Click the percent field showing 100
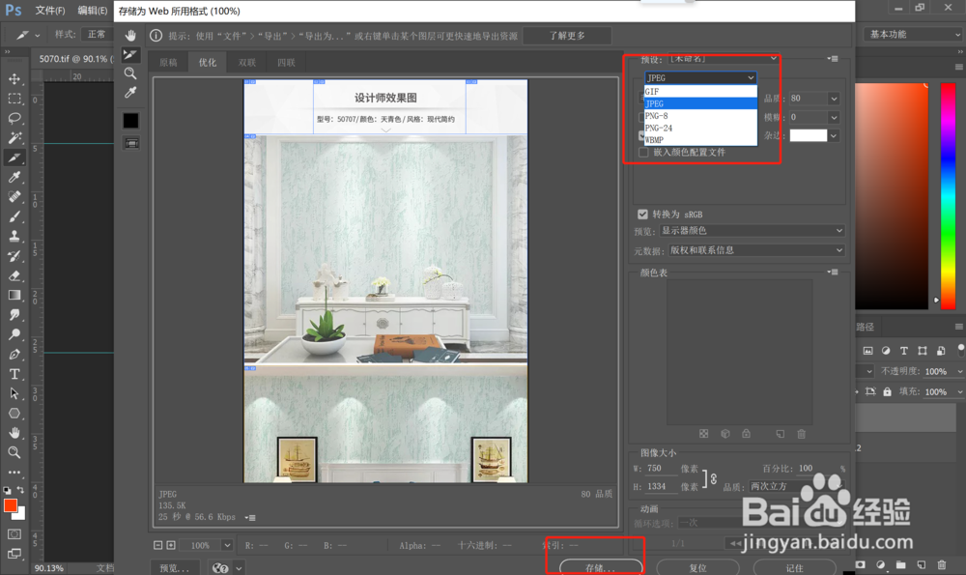The image size is (966, 575). (x=813, y=469)
